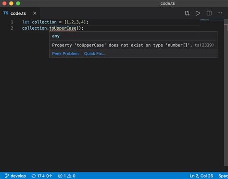Click Peek Problem link
This screenshot has width=228, height=179.
click(65, 54)
